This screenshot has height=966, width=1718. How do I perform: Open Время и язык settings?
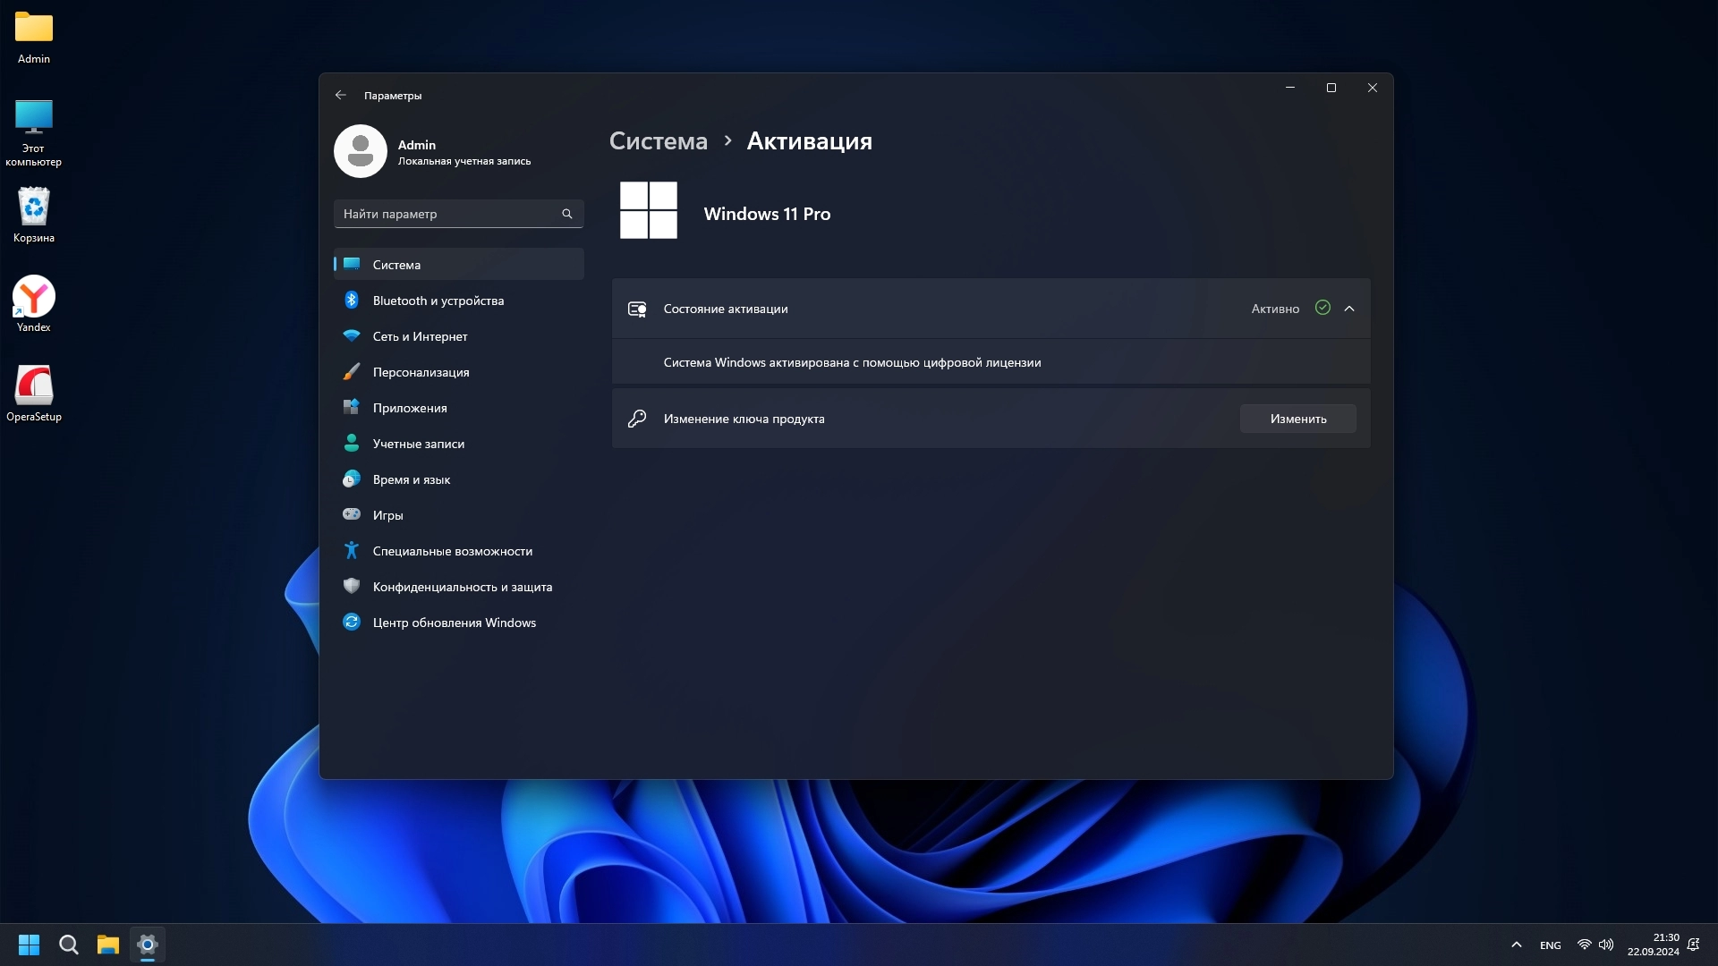411,479
